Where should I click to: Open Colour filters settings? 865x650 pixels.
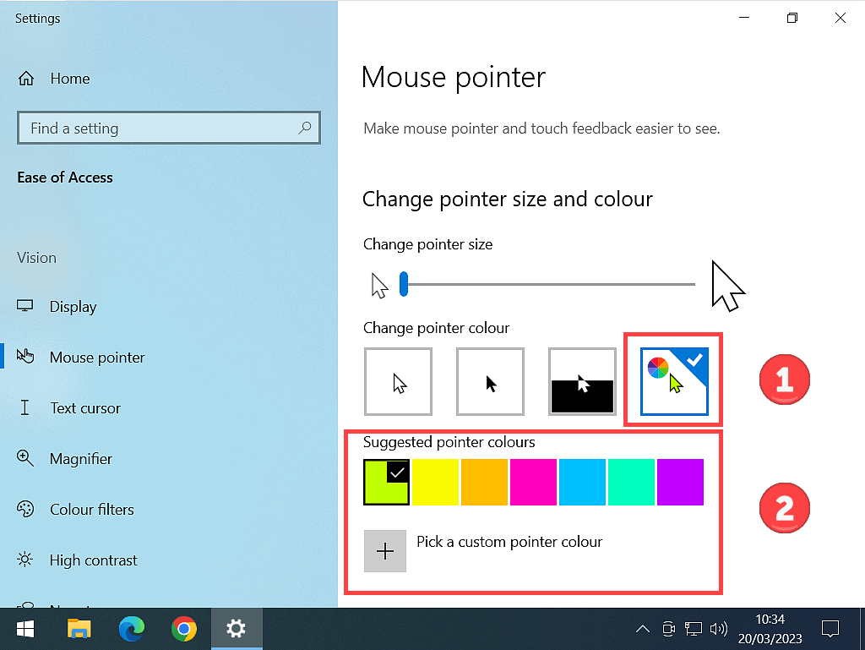coord(91,510)
